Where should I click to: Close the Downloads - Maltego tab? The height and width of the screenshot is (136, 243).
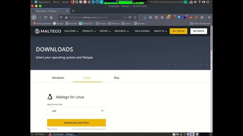tap(67, 11)
